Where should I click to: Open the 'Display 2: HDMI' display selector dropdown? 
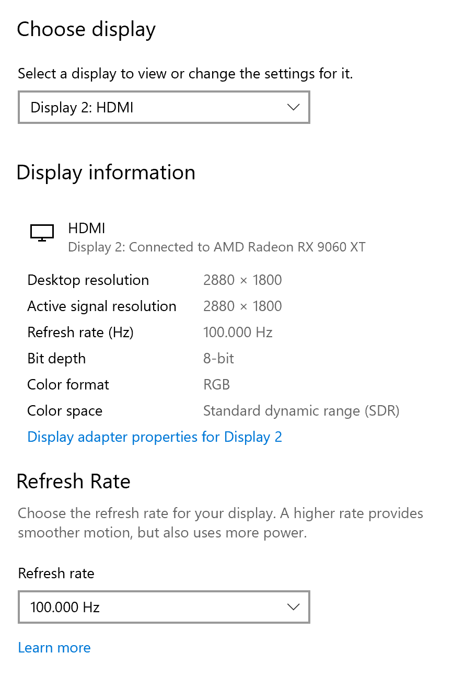pos(164,107)
